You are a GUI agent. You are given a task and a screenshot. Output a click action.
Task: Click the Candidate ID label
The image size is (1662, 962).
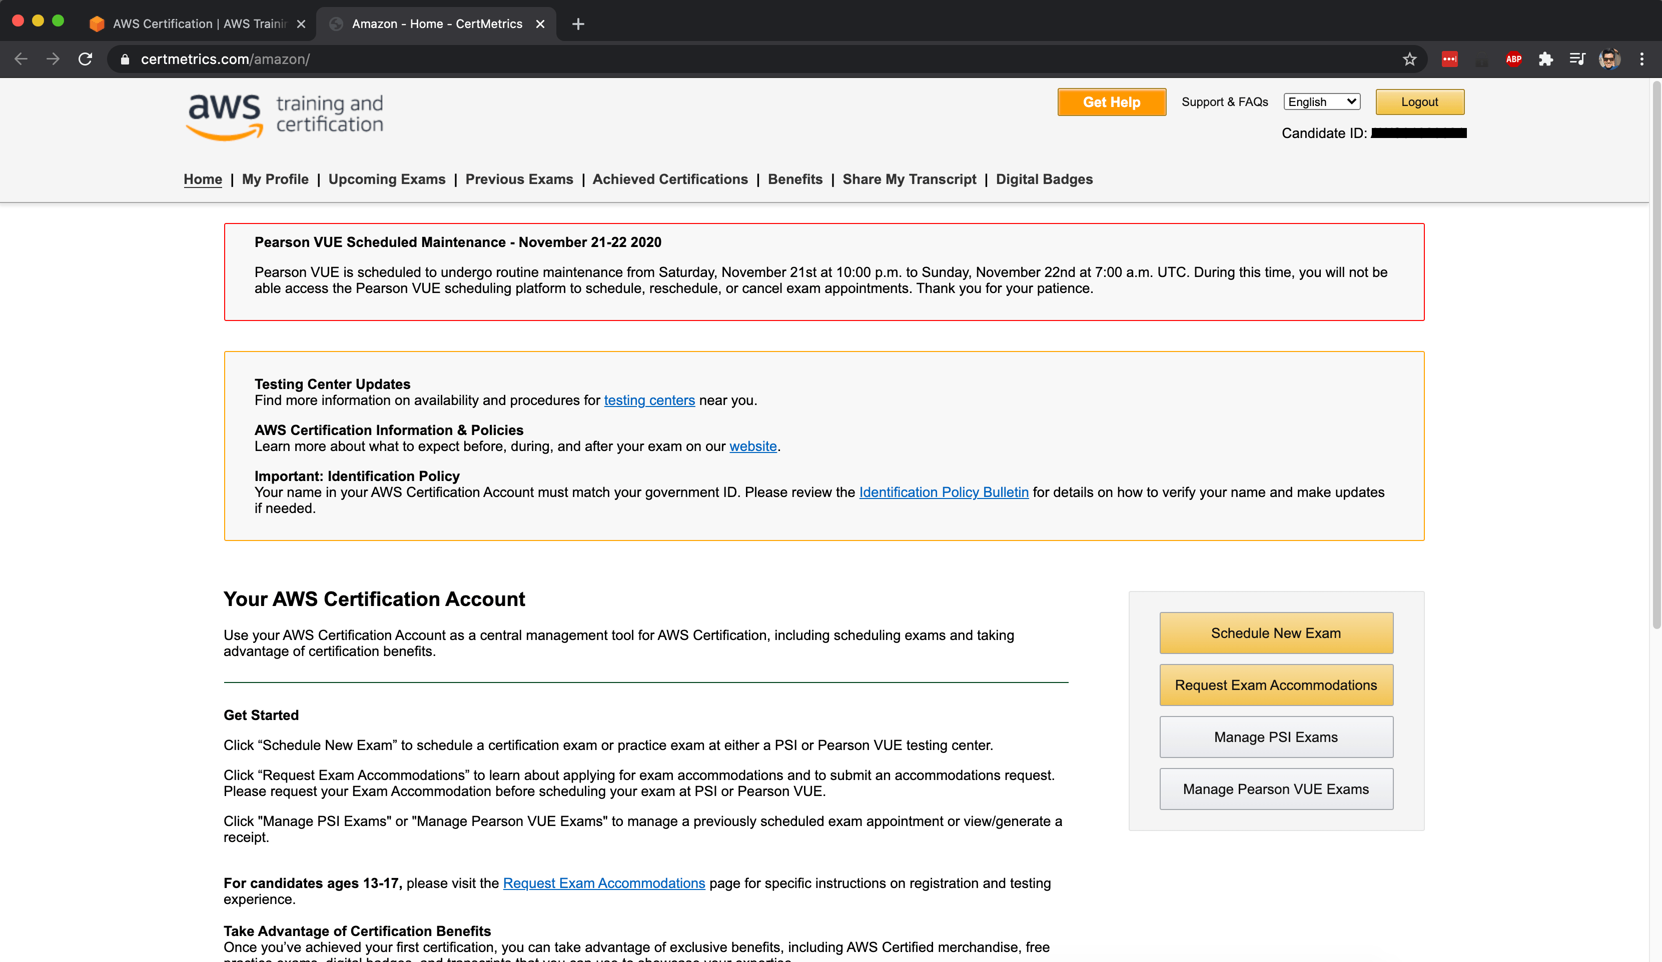[x=1324, y=133]
